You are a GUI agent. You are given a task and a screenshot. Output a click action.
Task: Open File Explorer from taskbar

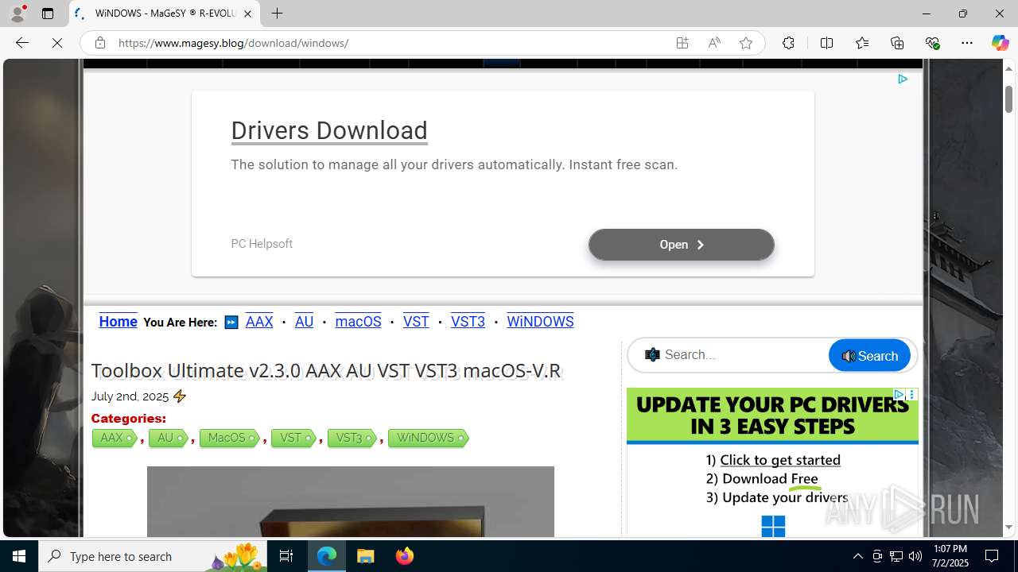pos(366,556)
